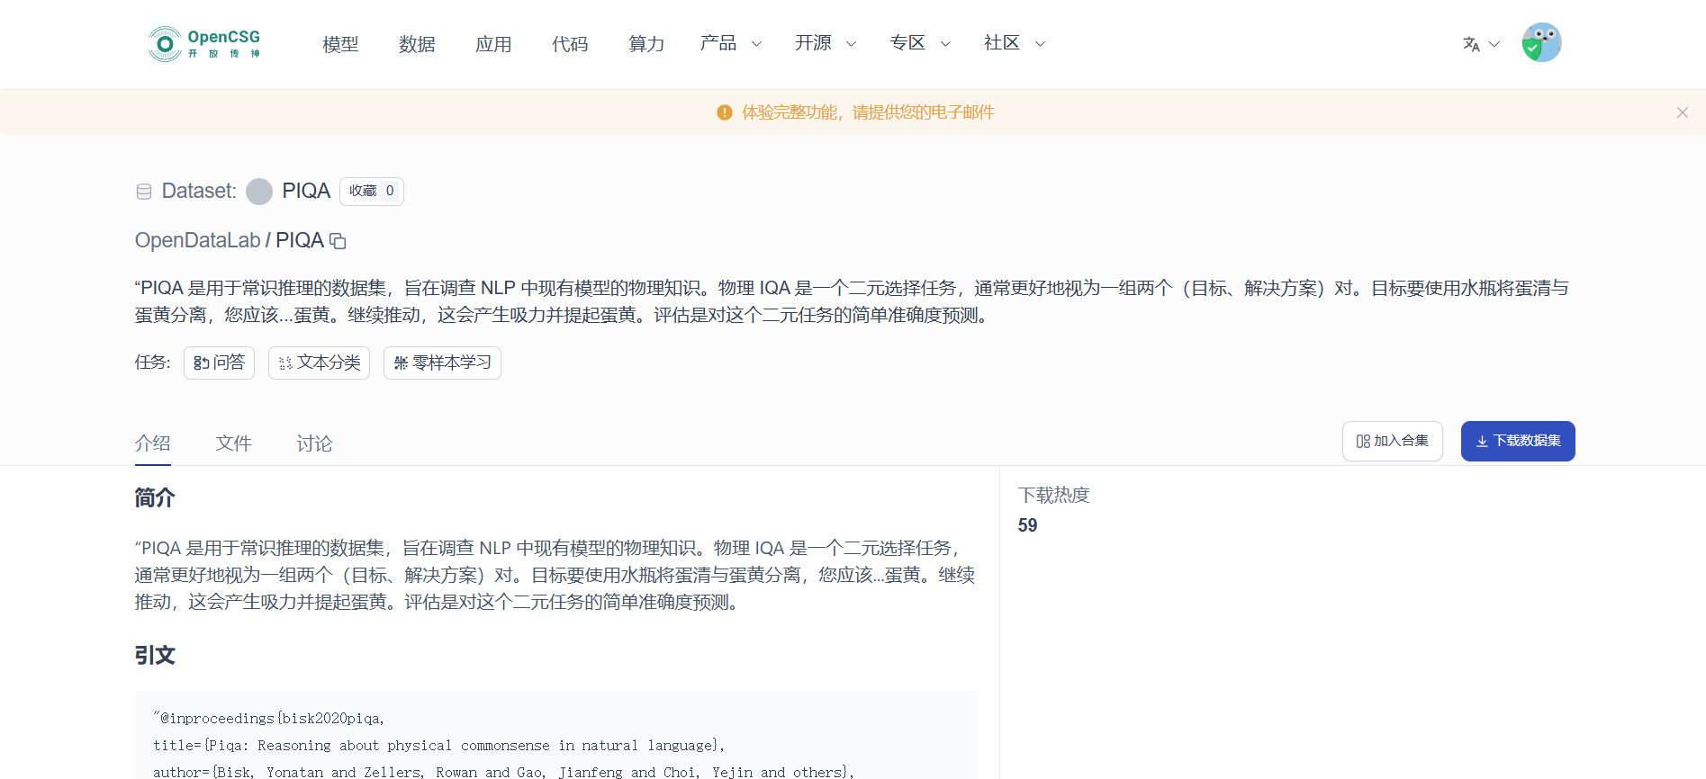
Task: Expand the 产品 dropdown menu
Action: pos(731,43)
